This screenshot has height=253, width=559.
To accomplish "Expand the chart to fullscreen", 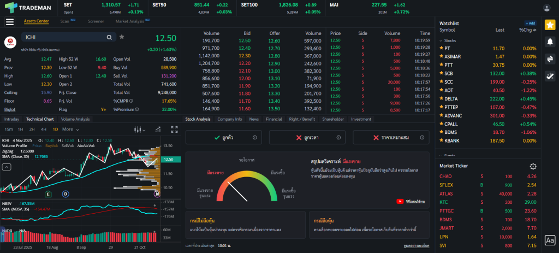I will (174, 130).
